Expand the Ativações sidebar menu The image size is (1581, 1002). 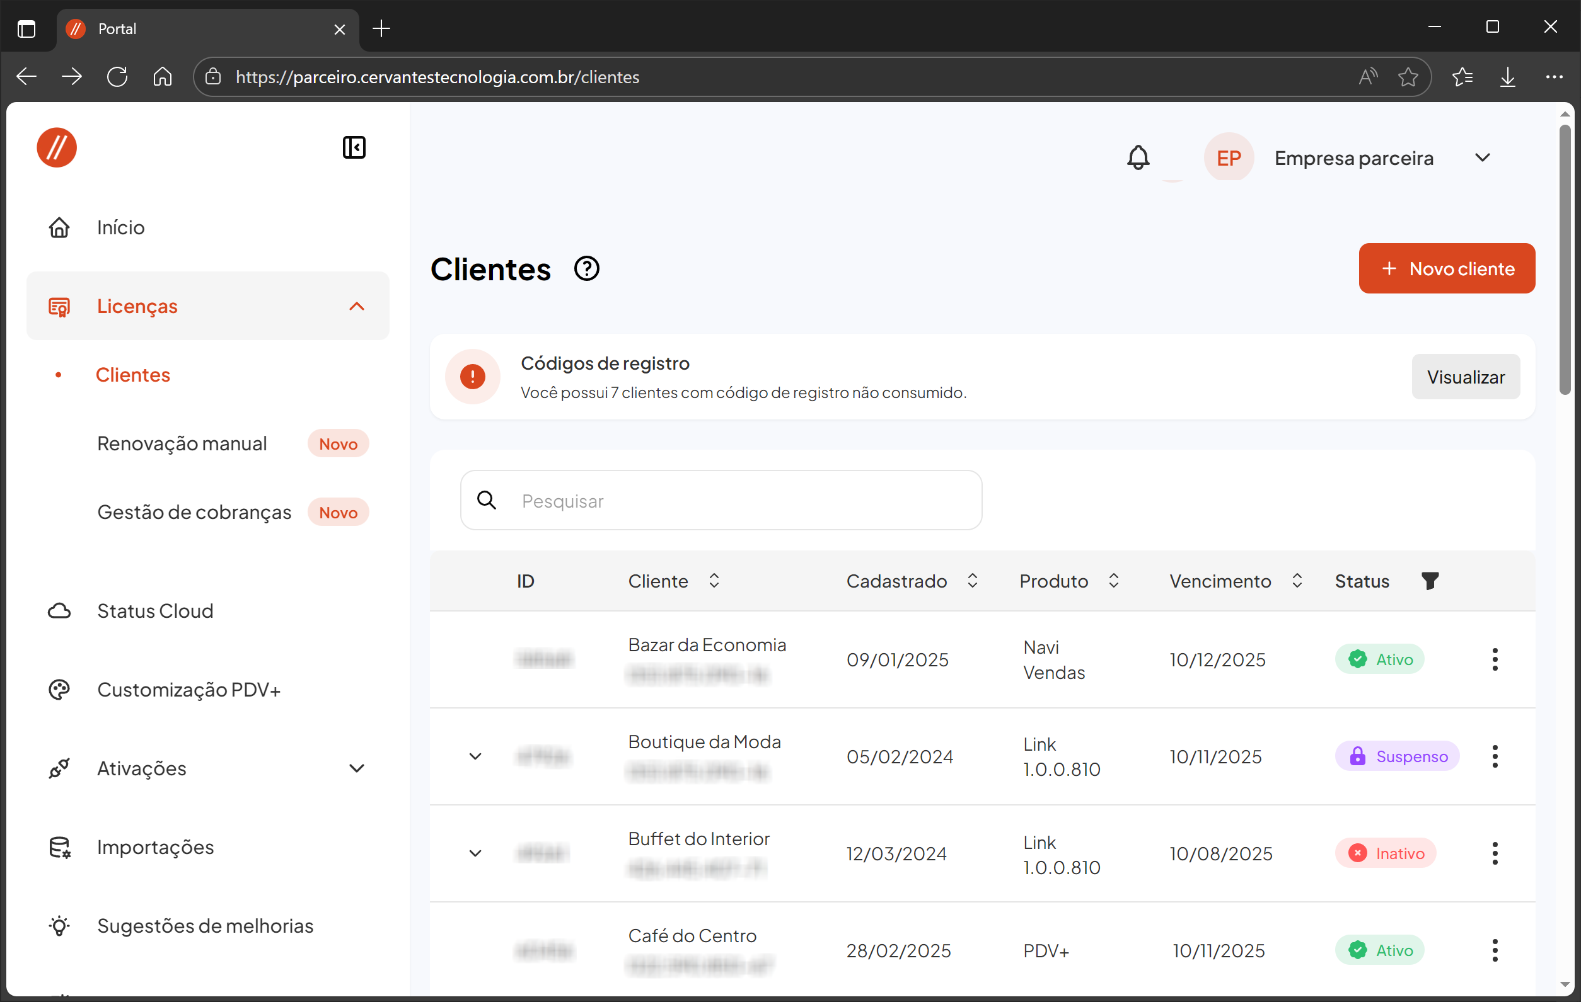click(x=357, y=768)
